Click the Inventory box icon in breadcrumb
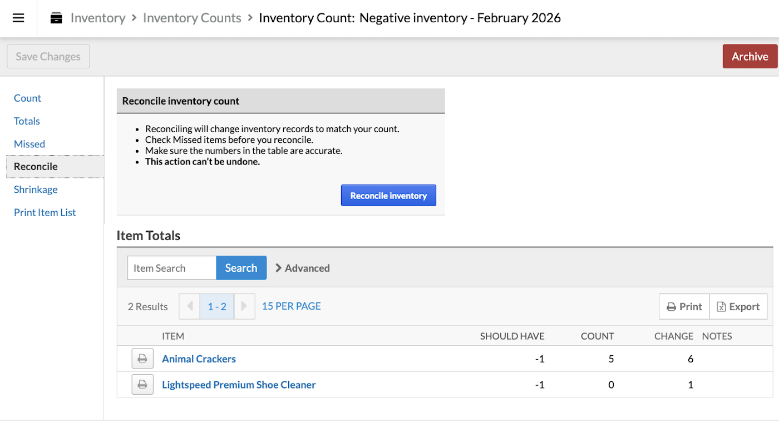 click(x=56, y=17)
